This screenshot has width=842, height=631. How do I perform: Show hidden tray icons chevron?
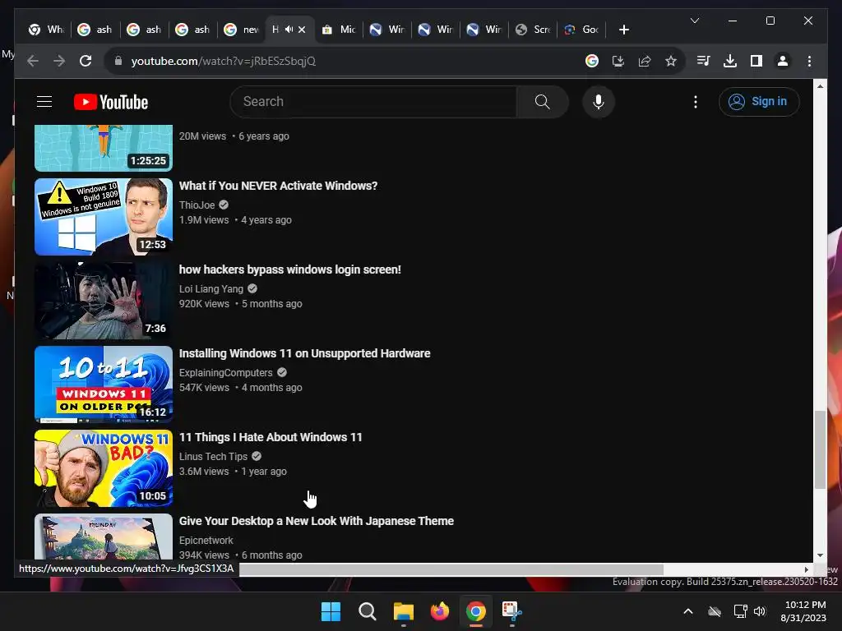688,611
